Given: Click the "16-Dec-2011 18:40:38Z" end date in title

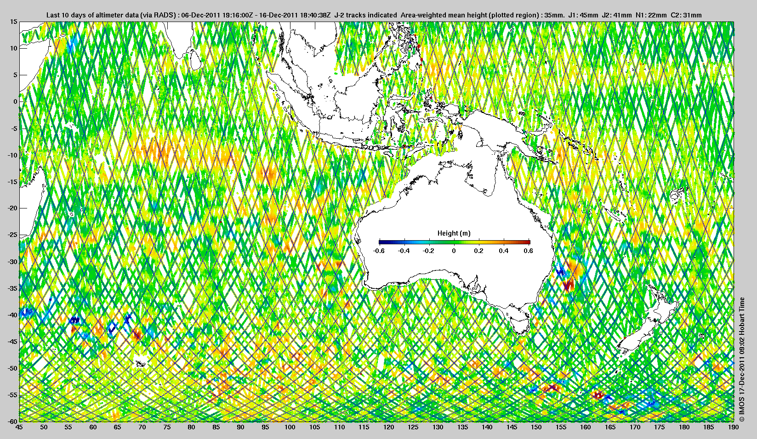Looking at the screenshot, I should (296, 15).
